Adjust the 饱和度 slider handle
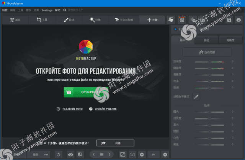This screenshot has width=245, height=160. pyautogui.click(x=209, y=62)
